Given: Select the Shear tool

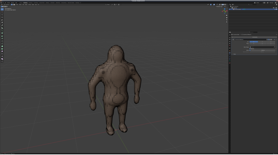Looking at the screenshot, I should 2,59.
